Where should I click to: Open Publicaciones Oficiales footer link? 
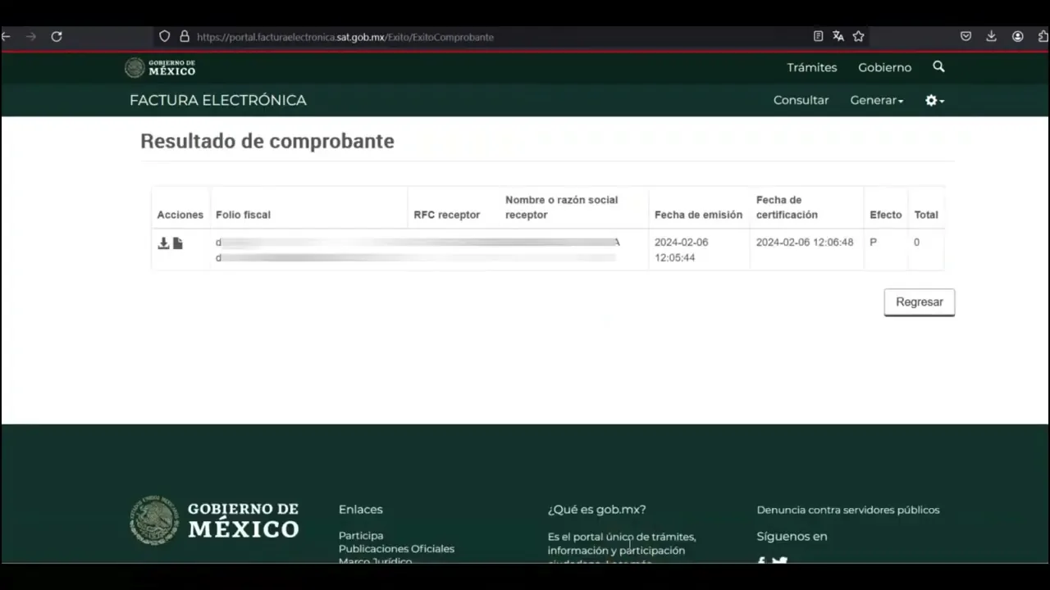point(396,548)
